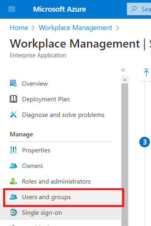Click the Deployment Plan book icon
The height and width of the screenshot is (226, 151).
pyautogui.click(x=13, y=99)
